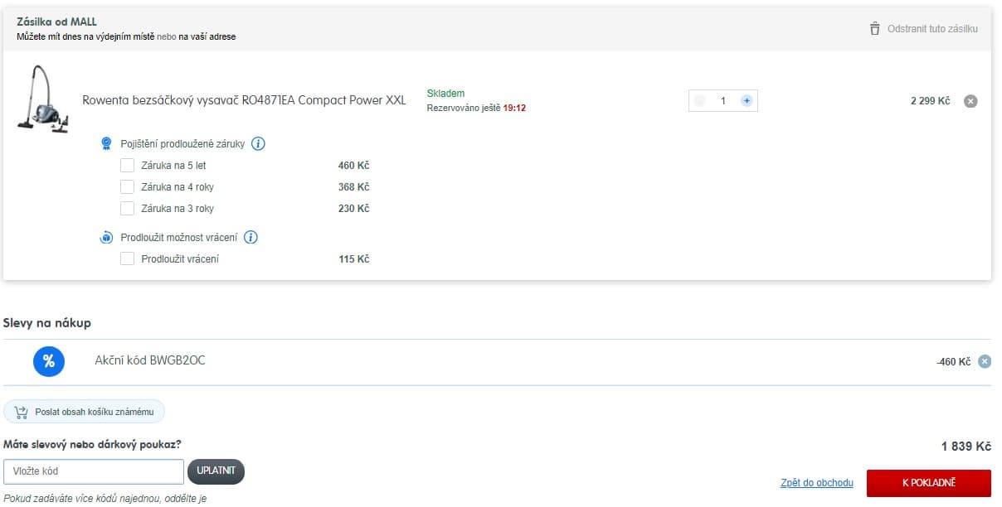Click the 460 Kč warranty price
Screen dimensions: 1002x507
(353, 166)
